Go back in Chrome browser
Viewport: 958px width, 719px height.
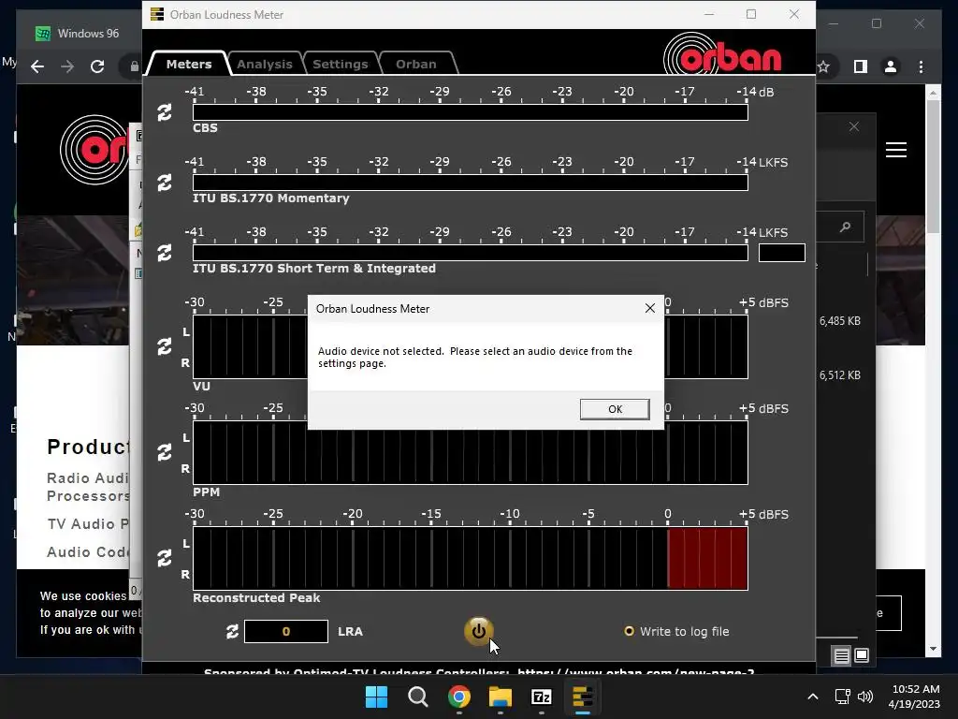[x=37, y=66]
